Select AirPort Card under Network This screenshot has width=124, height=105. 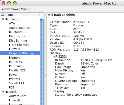[x=18, y=96]
